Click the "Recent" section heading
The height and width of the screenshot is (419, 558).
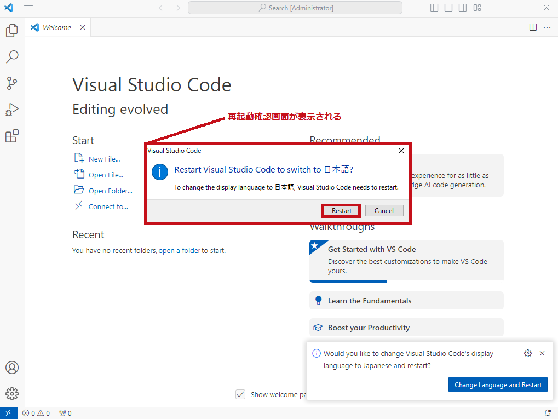[x=88, y=234]
